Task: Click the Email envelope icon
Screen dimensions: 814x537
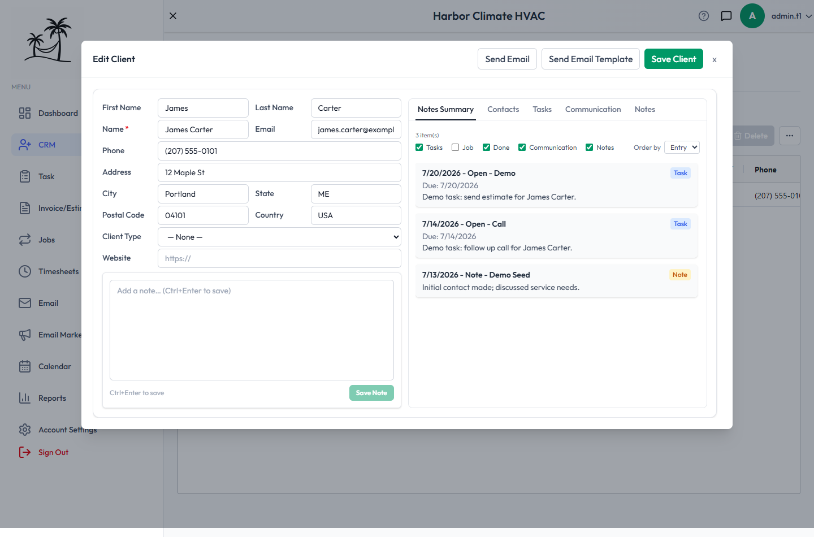Action: point(25,303)
